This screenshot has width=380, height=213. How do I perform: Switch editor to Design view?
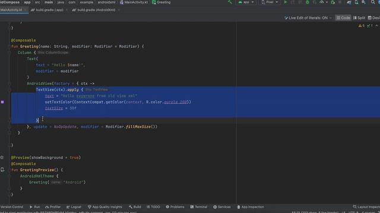(374, 18)
